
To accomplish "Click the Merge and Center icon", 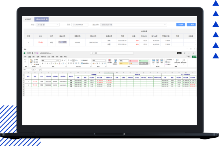I will point(82,63).
